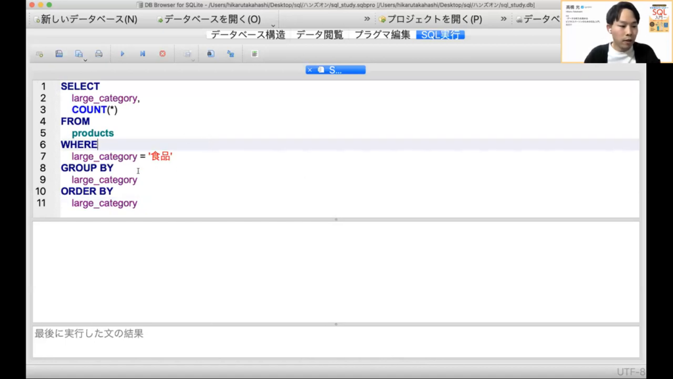
Task: Open a new SQL editor tab
Action: [39, 54]
